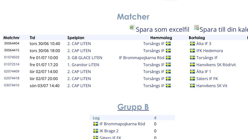This screenshot has width=248, height=139.
Task: Click the Excel file icon
Action: coord(133,28)
